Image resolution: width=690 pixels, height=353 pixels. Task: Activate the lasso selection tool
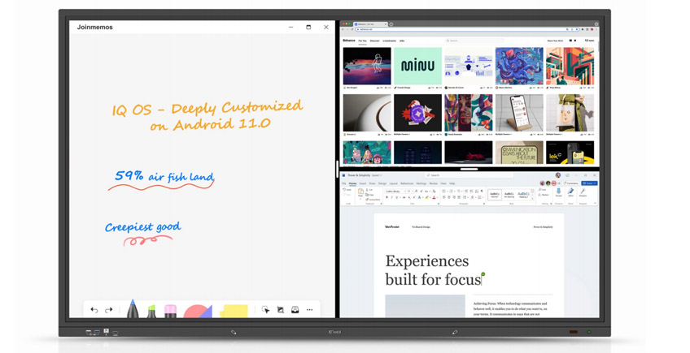[265, 310]
